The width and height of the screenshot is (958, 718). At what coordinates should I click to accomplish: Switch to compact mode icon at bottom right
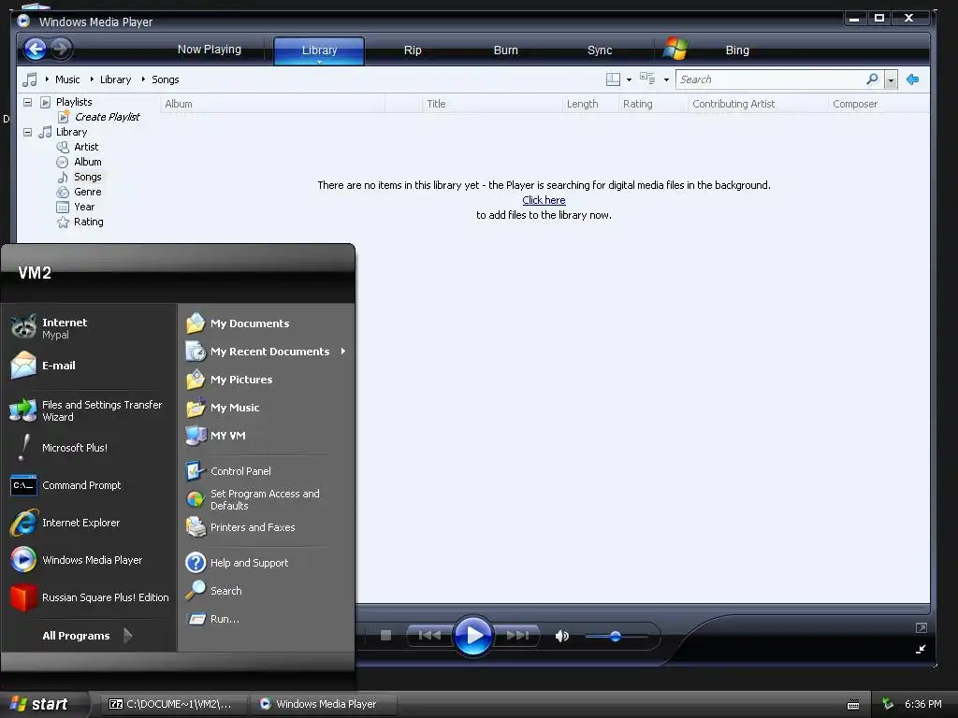(921, 649)
